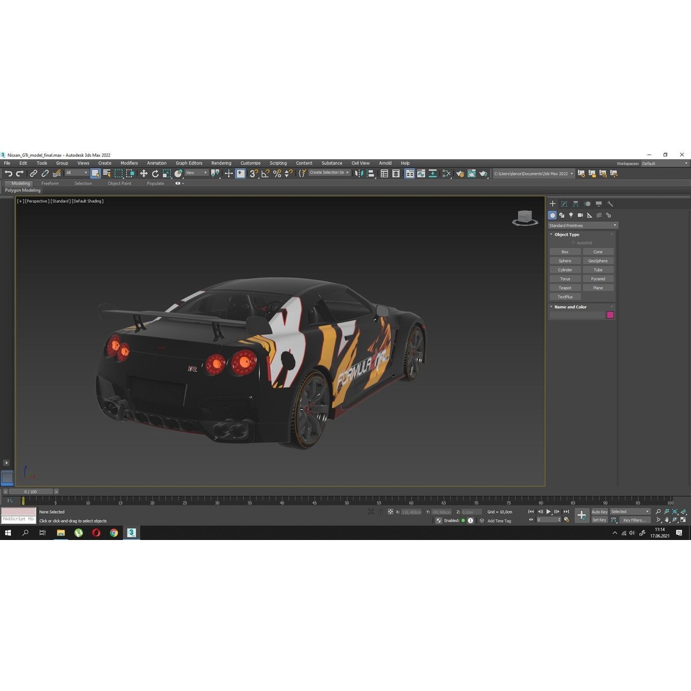
Task: Open the Modifiers menu
Action: pos(129,163)
